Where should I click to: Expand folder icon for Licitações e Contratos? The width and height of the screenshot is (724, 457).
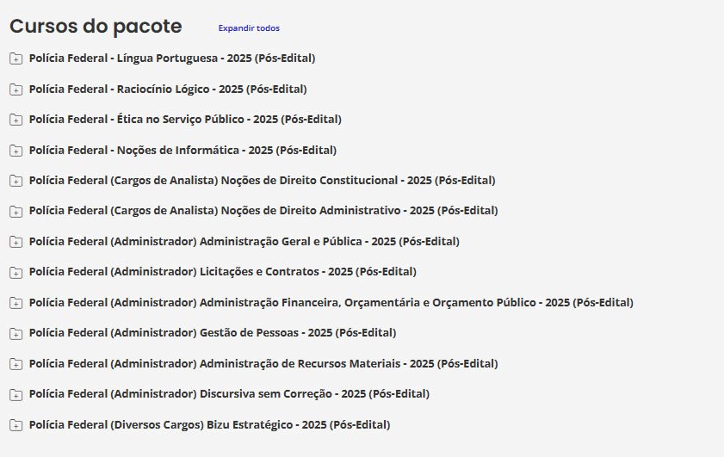(15, 273)
